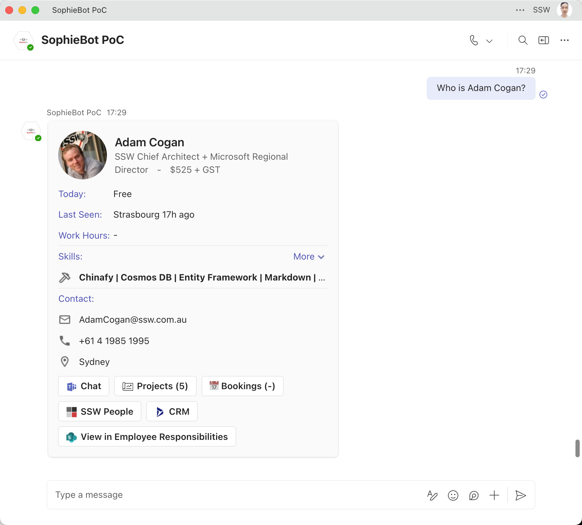Click the plus icon for more actions
This screenshot has width=582, height=525.
tap(494, 496)
